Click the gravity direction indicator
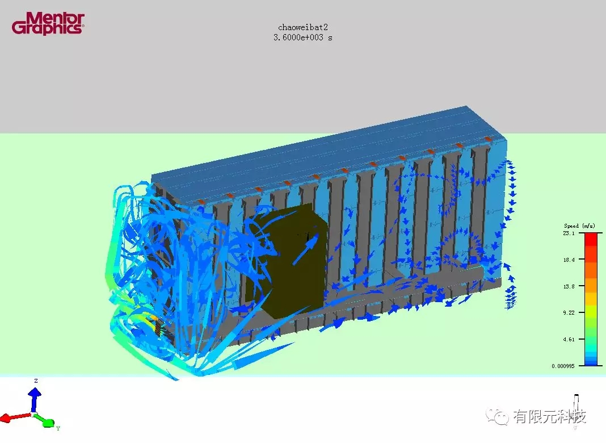 (576, 404)
